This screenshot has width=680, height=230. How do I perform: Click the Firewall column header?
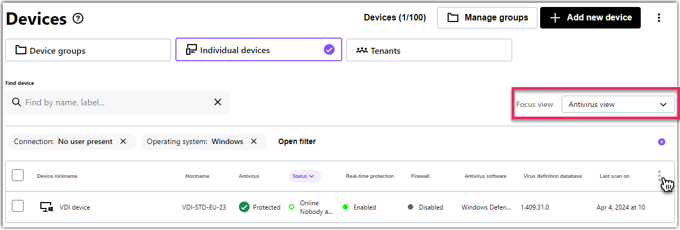point(420,176)
